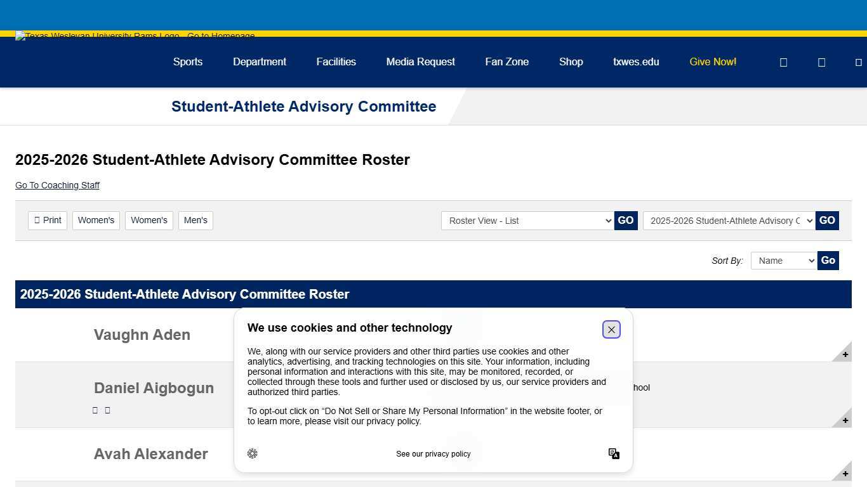
Task: Expand Vaughn Aden's roster entry
Action: pyautogui.click(x=845, y=354)
